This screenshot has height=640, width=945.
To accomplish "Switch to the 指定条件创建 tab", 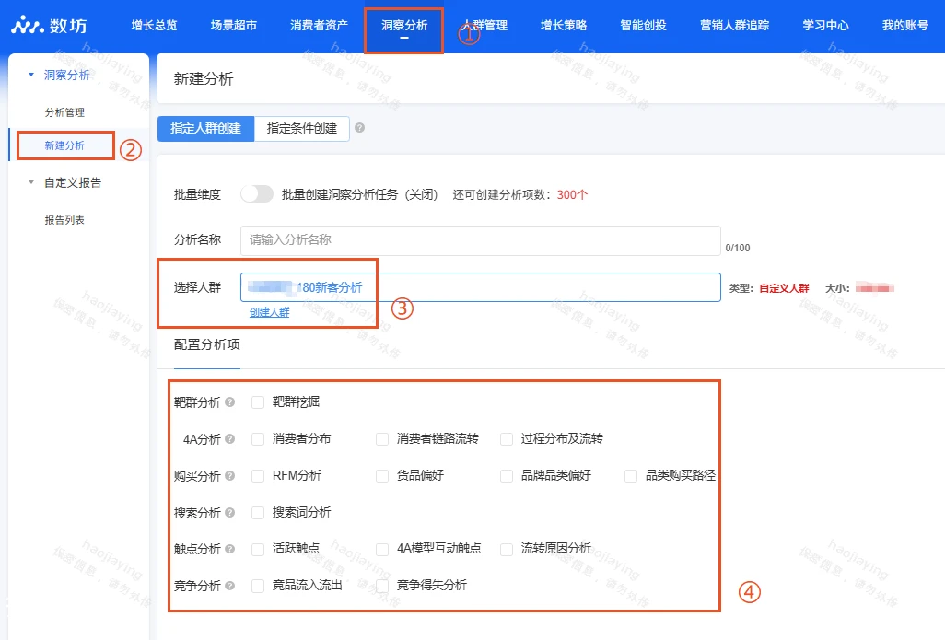I will point(302,128).
